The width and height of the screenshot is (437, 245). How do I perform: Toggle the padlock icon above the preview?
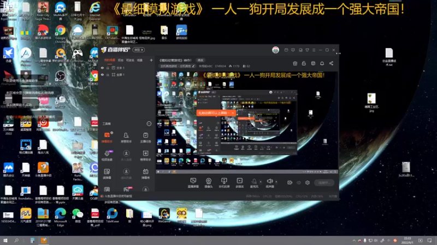304,63
